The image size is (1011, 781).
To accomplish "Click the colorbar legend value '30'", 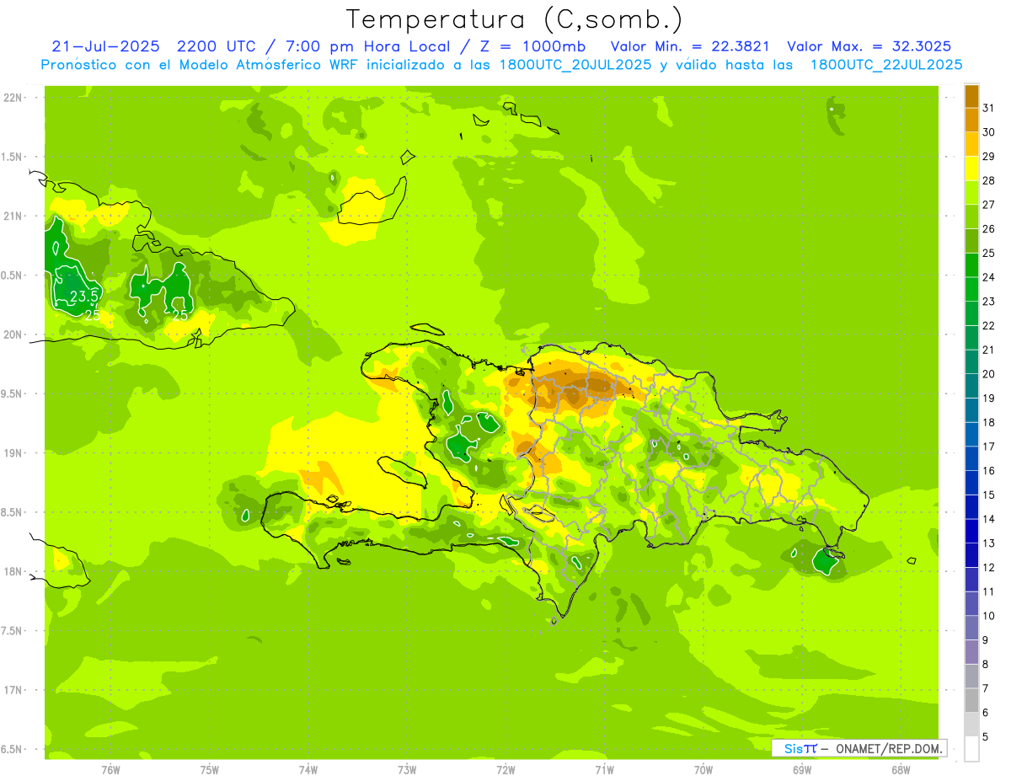I will tap(988, 132).
